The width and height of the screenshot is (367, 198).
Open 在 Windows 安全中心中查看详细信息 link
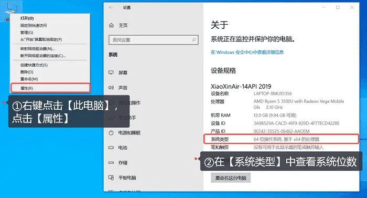pos(247,52)
